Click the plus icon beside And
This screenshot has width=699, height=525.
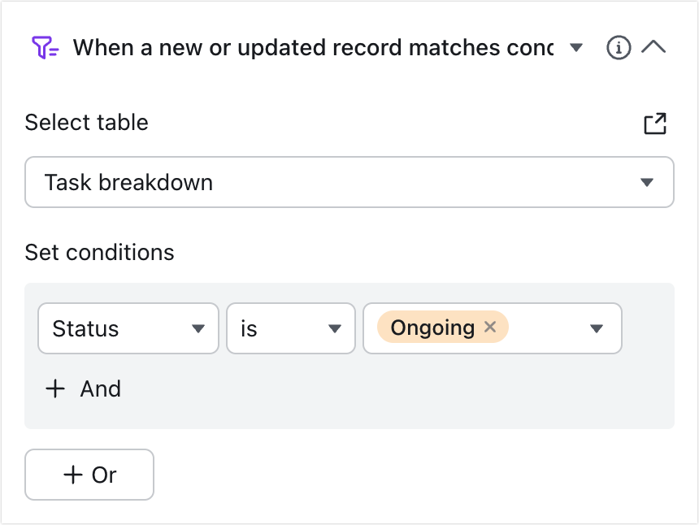(54, 388)
